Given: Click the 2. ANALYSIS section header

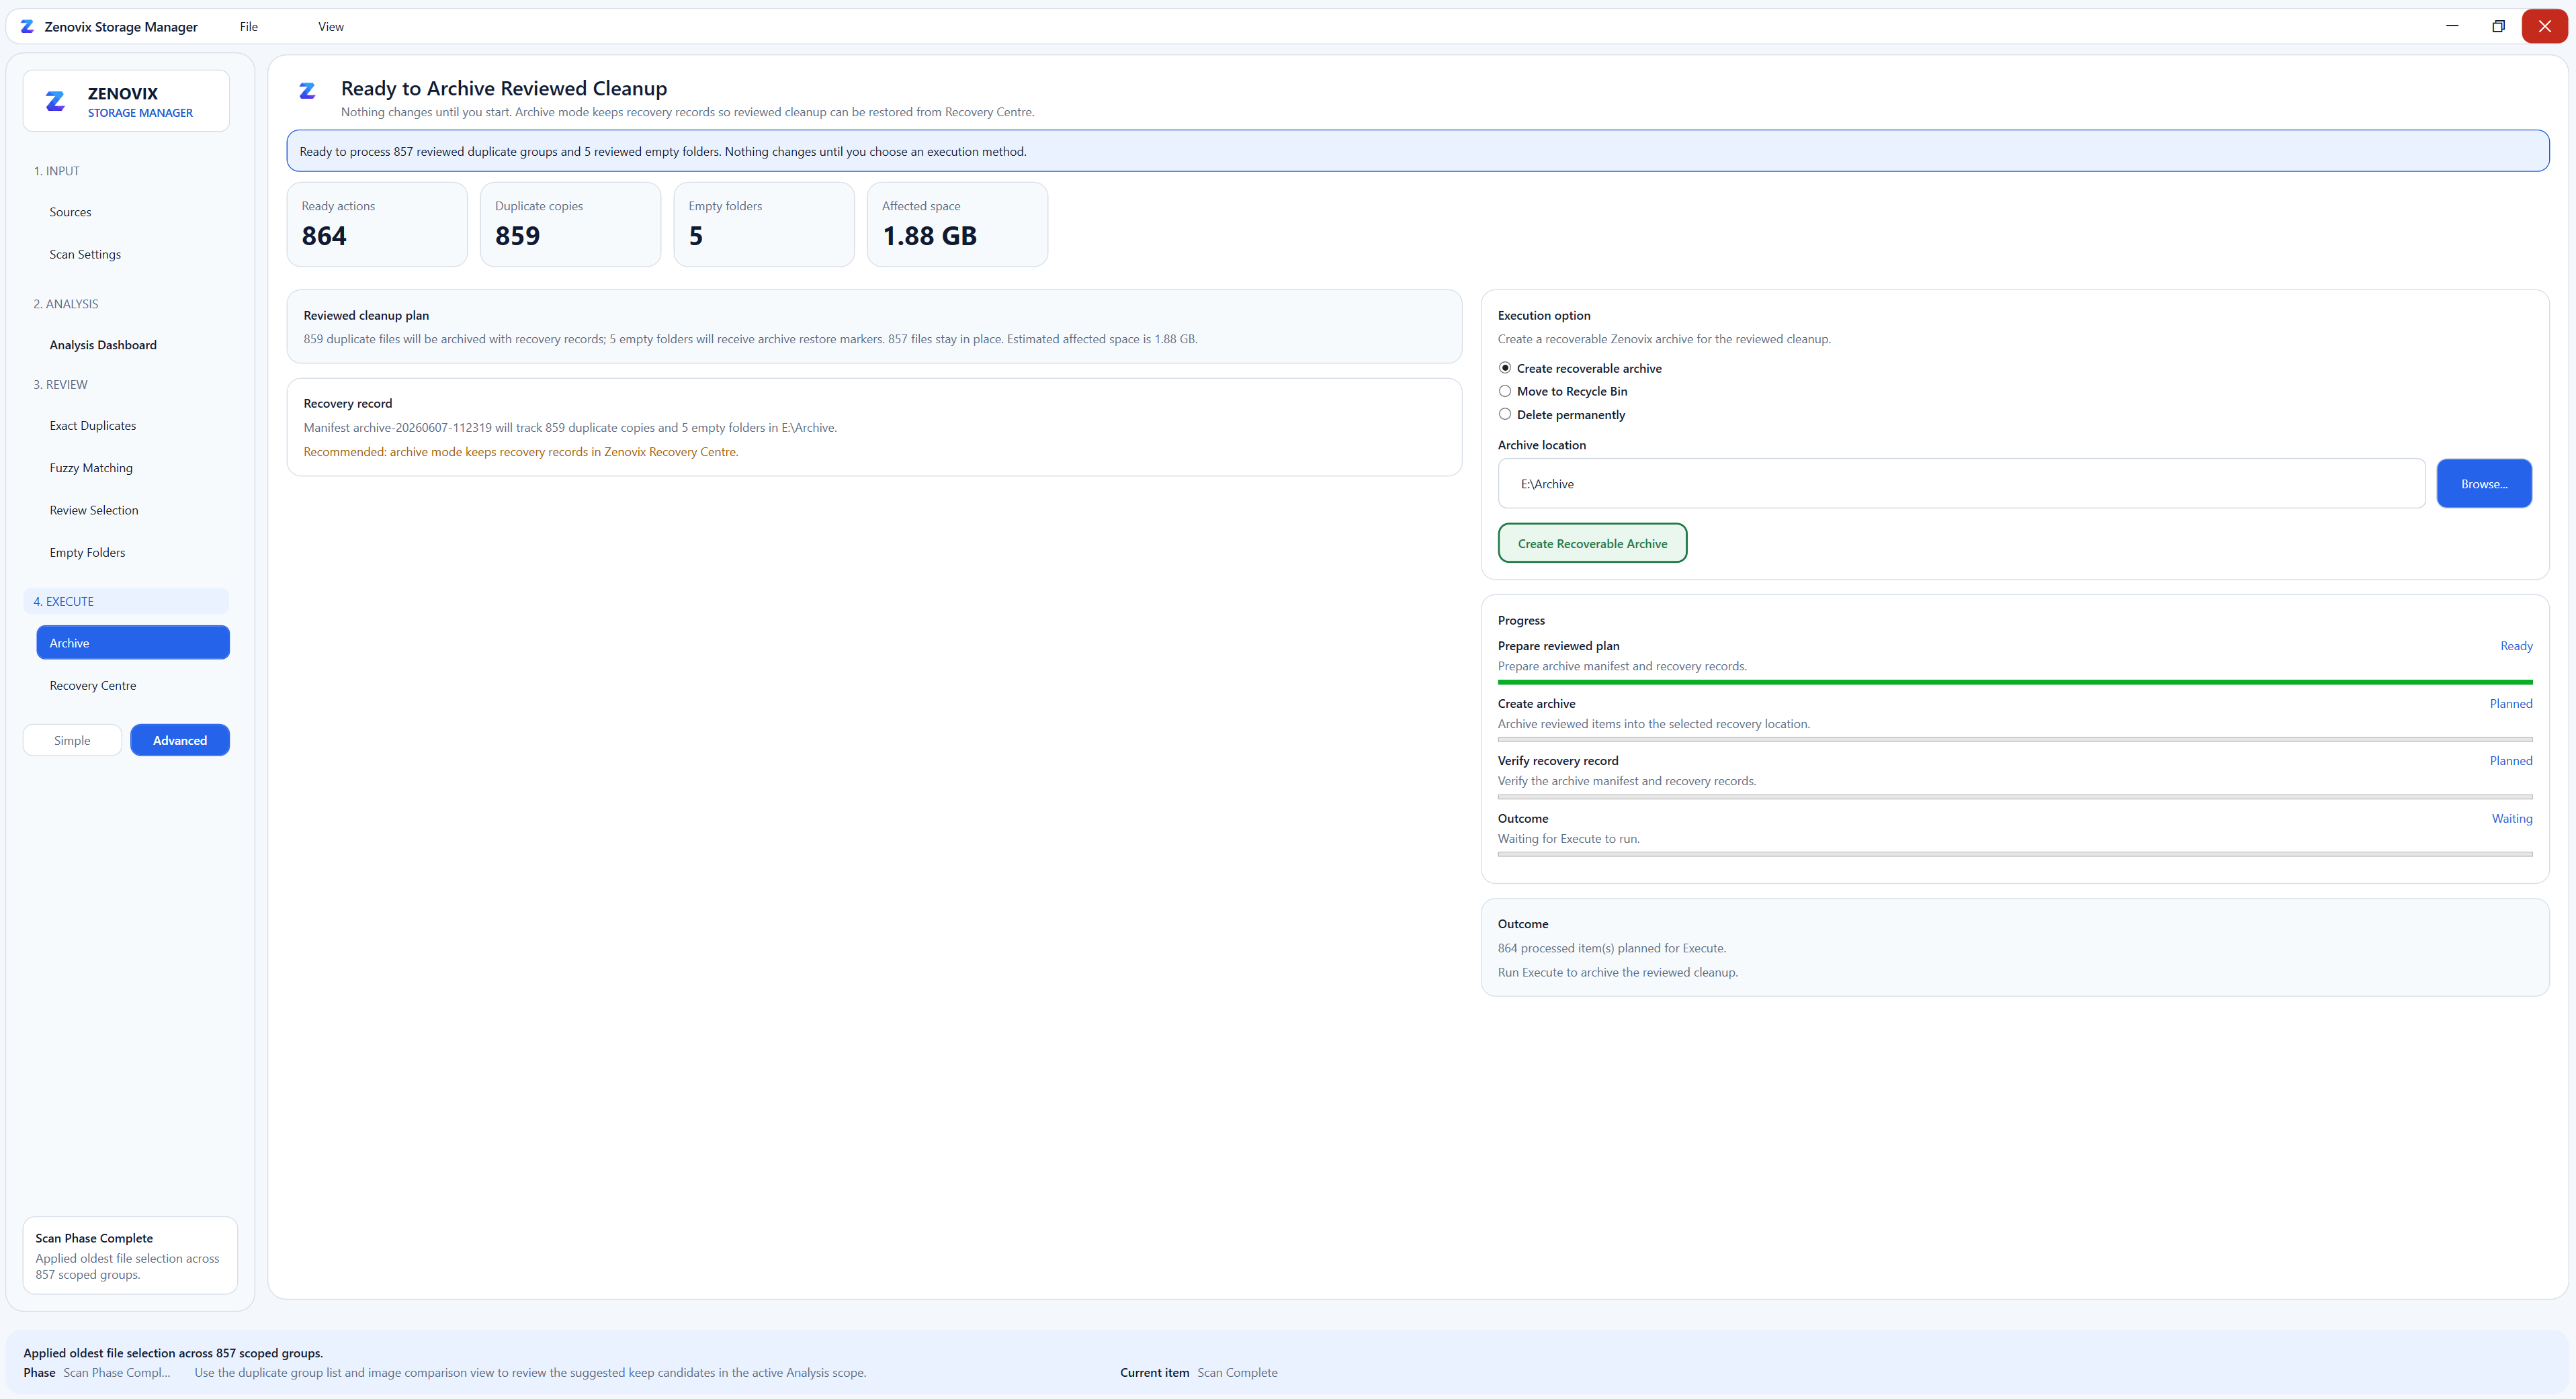Looking at the screenshot, I should pos(66,304).
